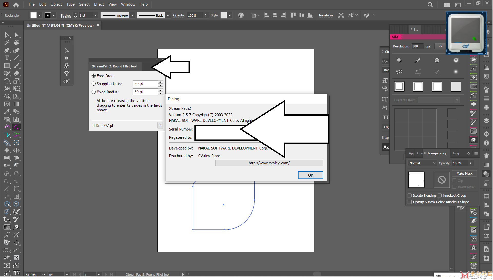
Task: Open the http://www.cvalley.com/ link button
Action: (269, 163)
